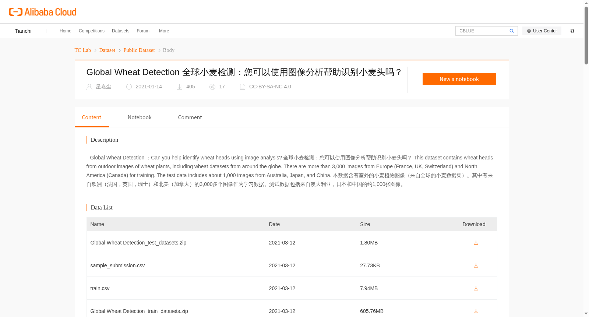
Task: Click the CC-BY-SA-NC 4.0 license text
Action: (270, 87)
